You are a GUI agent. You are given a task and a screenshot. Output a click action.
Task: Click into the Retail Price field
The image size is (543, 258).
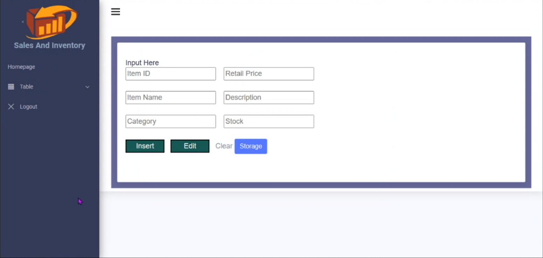269,74
